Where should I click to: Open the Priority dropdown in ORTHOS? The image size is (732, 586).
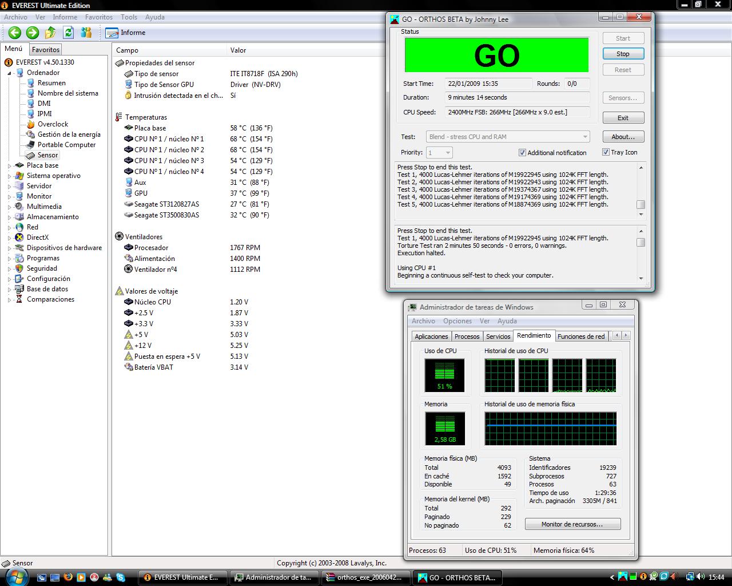(439, 152)
